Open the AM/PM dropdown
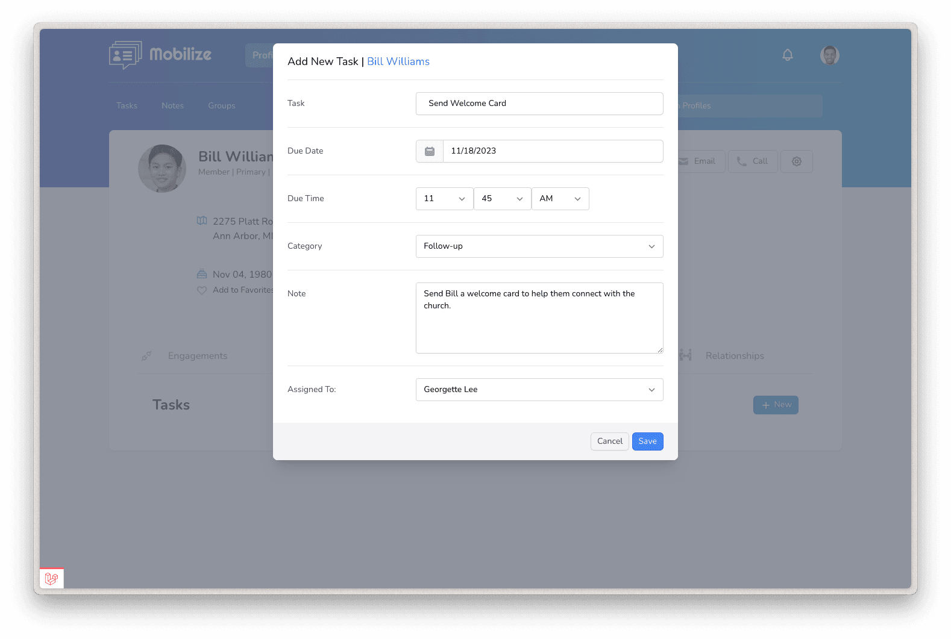This screenshot has height=639, width=951. pyautogui.click(x=560, y=199)
